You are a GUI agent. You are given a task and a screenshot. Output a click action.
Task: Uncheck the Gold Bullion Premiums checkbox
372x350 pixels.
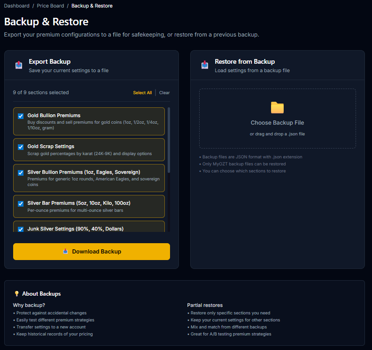click(21, 116)
